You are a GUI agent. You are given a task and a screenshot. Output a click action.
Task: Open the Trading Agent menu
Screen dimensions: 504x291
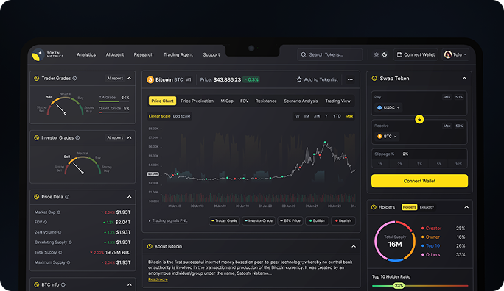(178, 55)
